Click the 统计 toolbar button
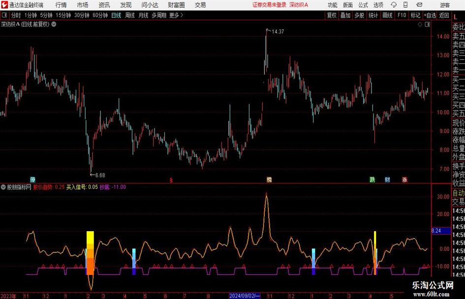 pos(373,15)
